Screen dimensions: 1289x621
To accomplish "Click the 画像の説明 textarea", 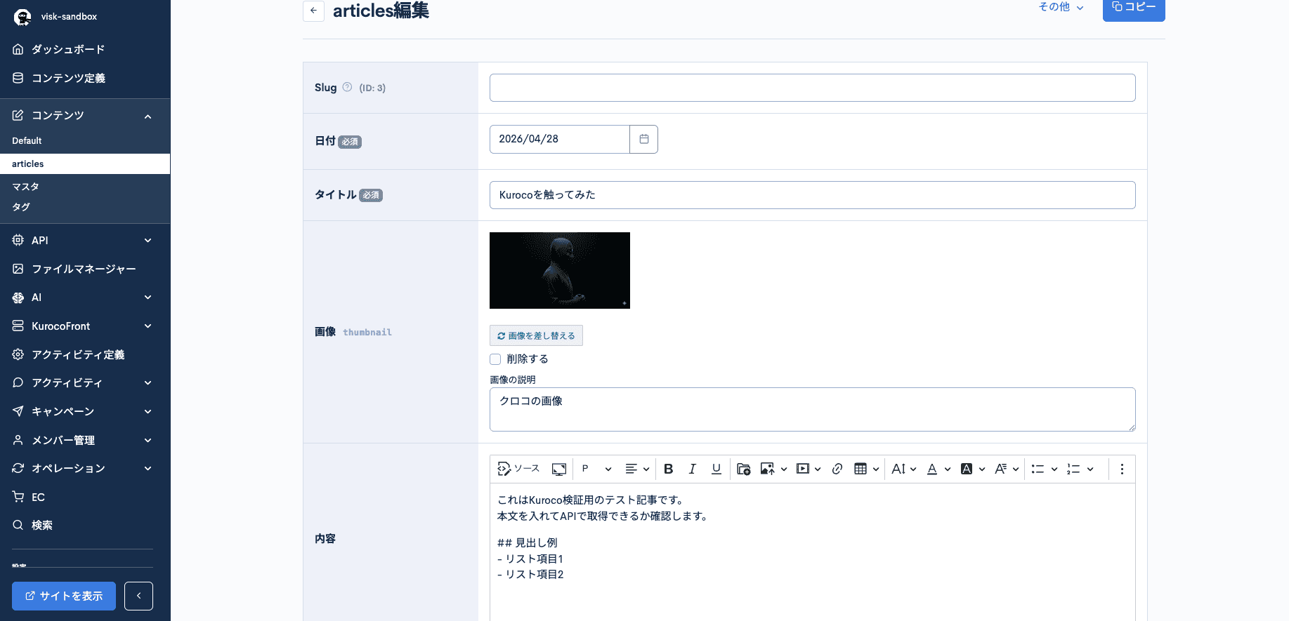I will pos(812,409).
